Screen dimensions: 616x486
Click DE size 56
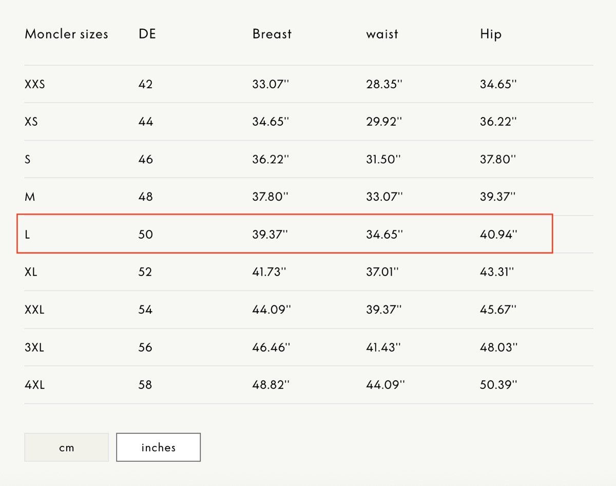click(x=146, y=347)
